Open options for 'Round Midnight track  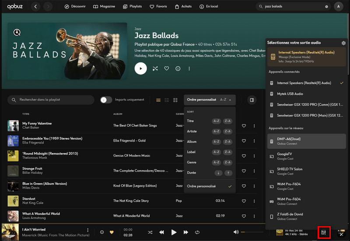[x=254, y=156]
